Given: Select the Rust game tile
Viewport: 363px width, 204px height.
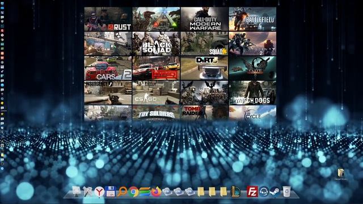Looking at the screenshot, I should pyautogui.click(x=108, y=19).
